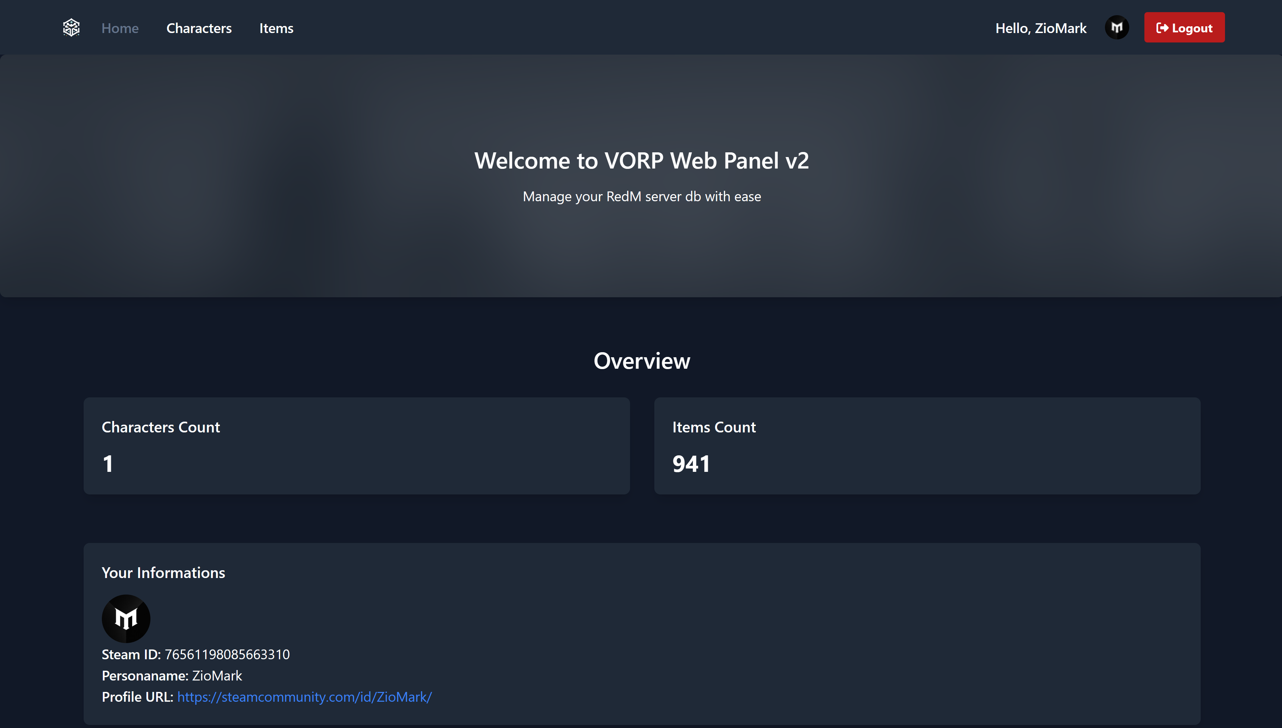Click the Profile URL label

(x=137, y=697)
